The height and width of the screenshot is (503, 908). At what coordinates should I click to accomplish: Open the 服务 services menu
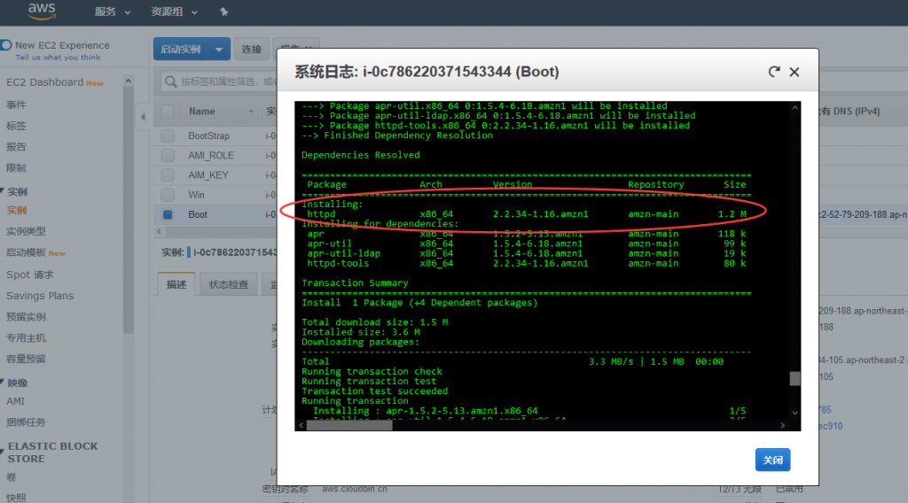[113, 12]
